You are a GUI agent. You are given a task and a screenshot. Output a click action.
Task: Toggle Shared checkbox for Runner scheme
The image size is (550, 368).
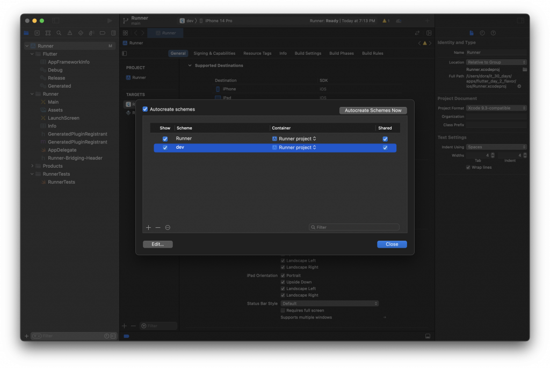click(x=385, y=139)
